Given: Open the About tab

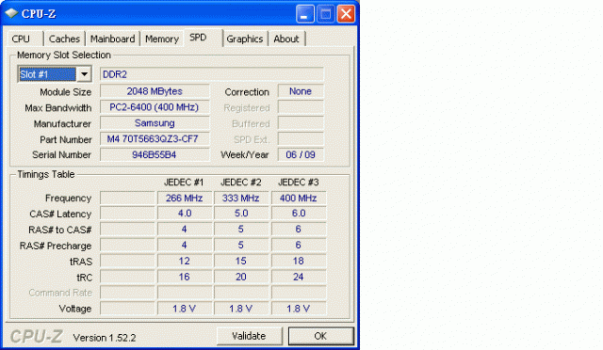Looking at the screenshot, I should pyautogui.click(x=286, y=39).
